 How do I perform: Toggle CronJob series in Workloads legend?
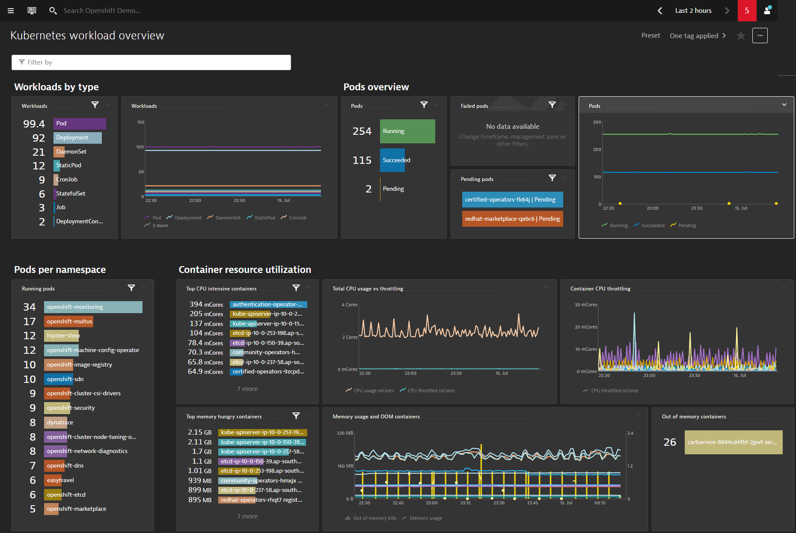(294, 218)
